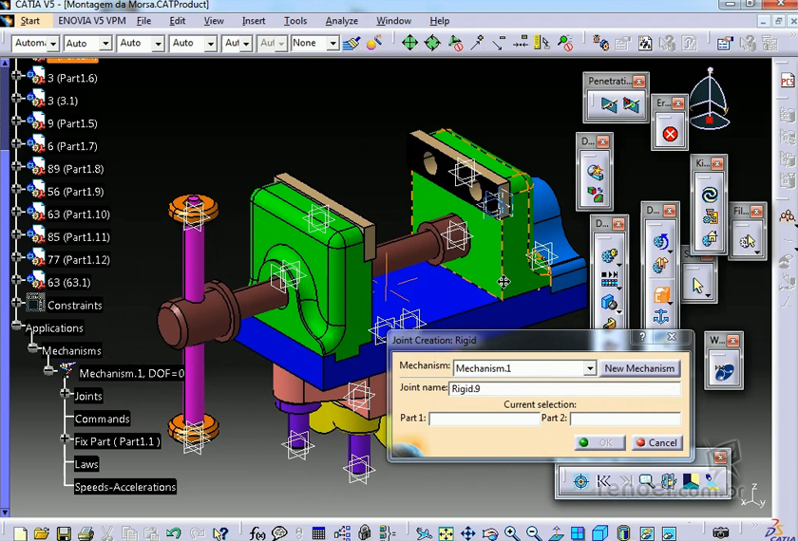
Task: Open the Insert menu
Action: (x=254, y=21)
